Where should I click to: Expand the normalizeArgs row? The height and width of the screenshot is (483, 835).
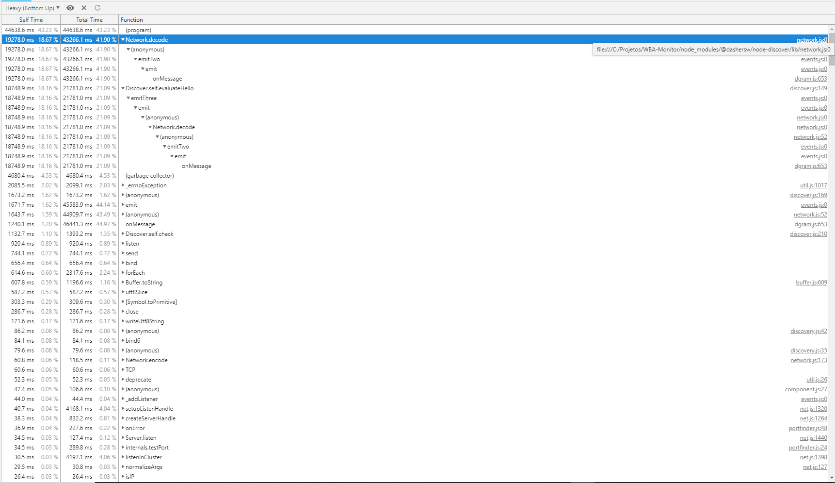click(x=123, y=467)
